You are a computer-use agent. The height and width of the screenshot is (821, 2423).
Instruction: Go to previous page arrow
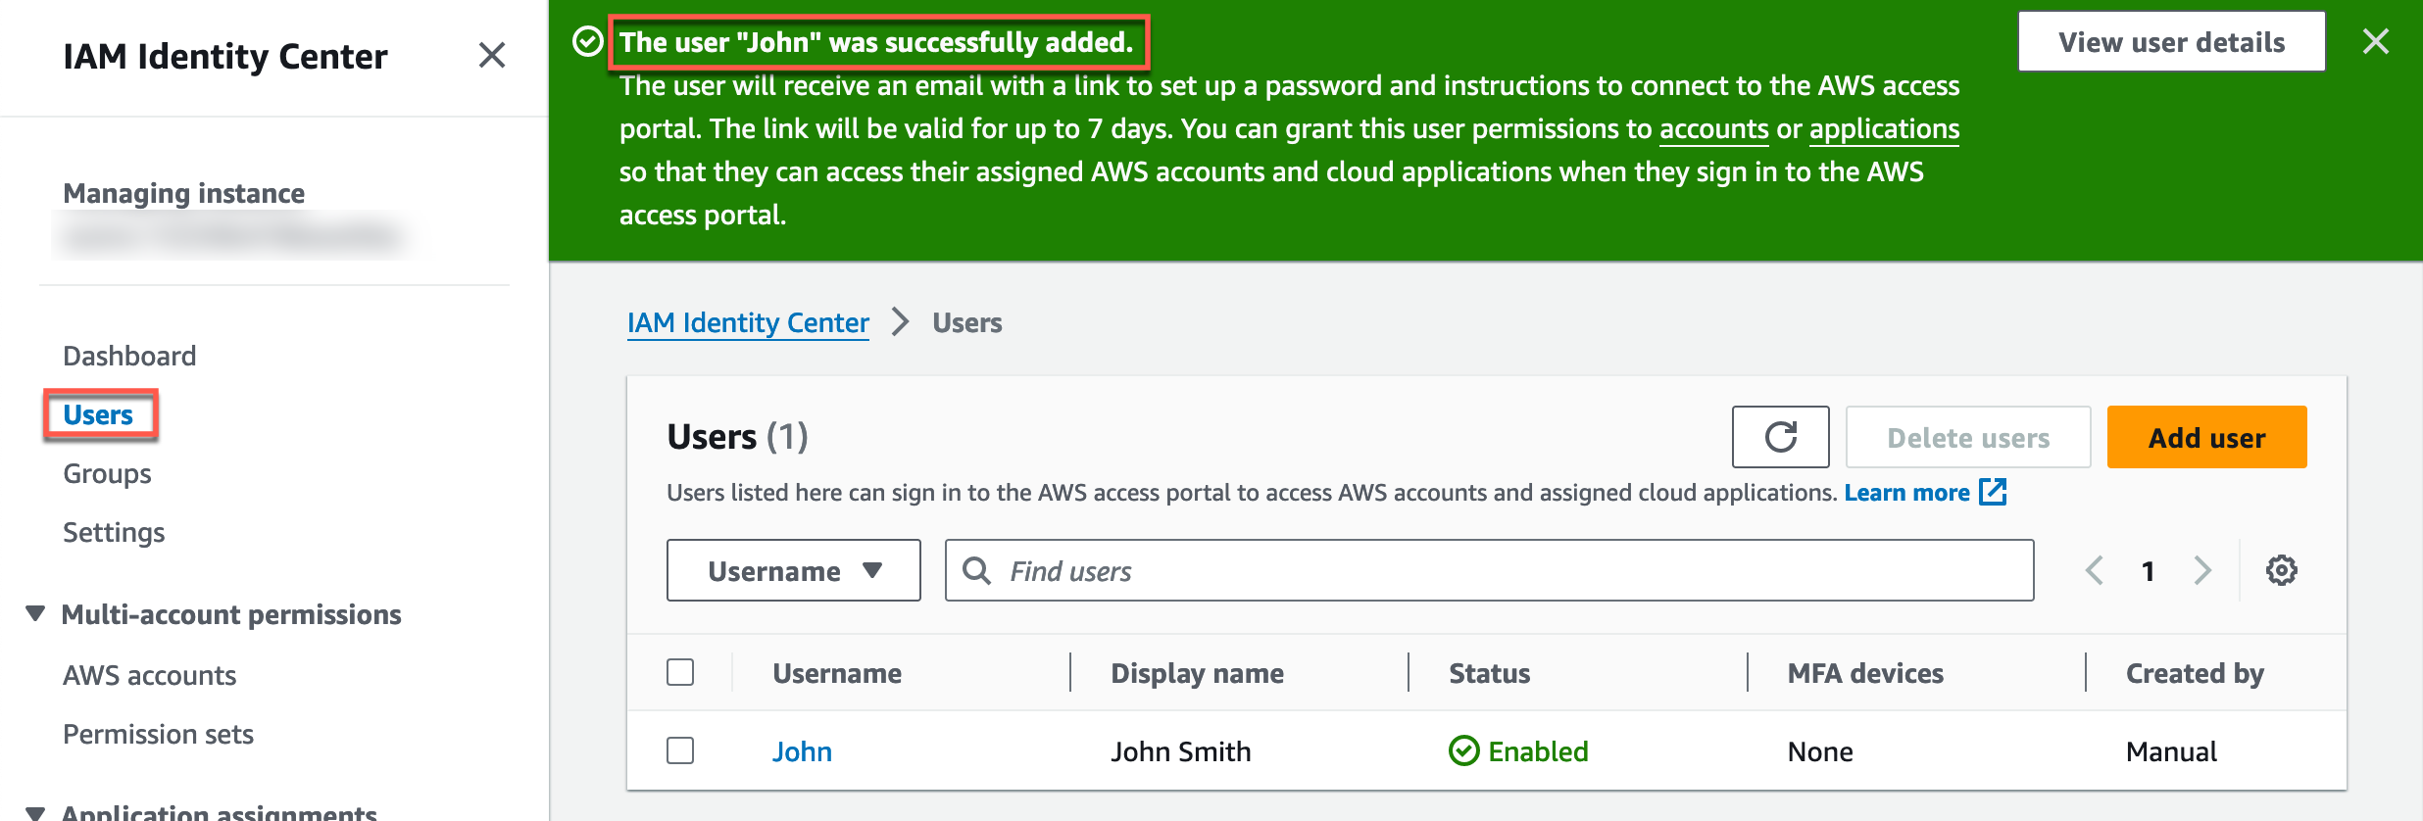click(x=2094, y=570)
